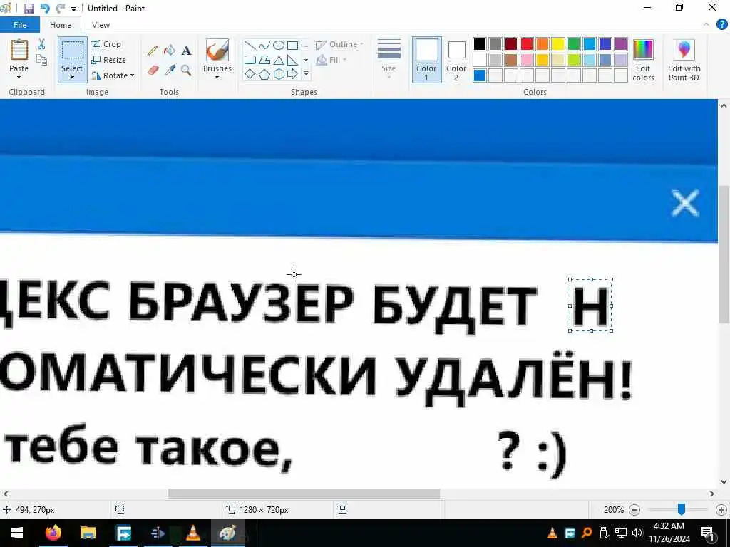The width and height of the screenshot is (730, 547).
Task: Switch to the View tab
Action: [x=101, y=25]
